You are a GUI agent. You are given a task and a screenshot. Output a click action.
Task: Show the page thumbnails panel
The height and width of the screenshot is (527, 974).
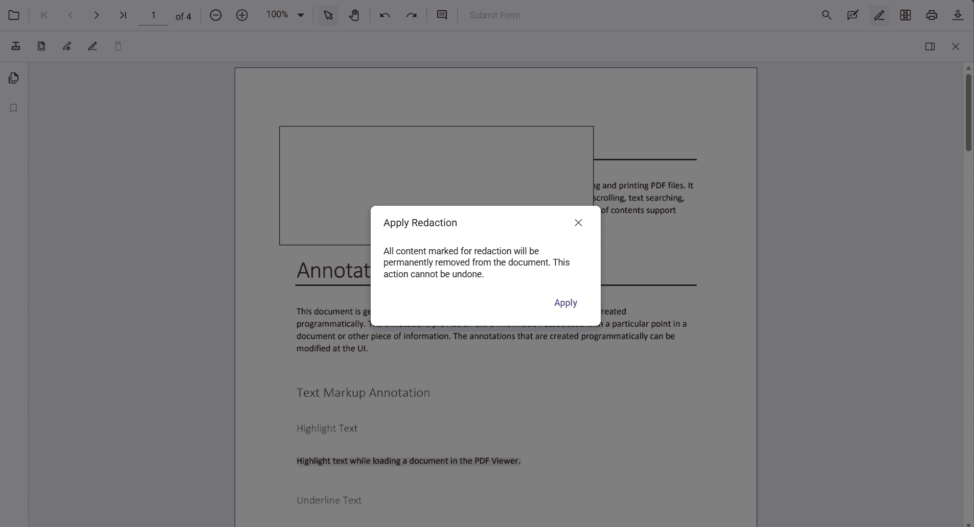(x=13, y=78)
